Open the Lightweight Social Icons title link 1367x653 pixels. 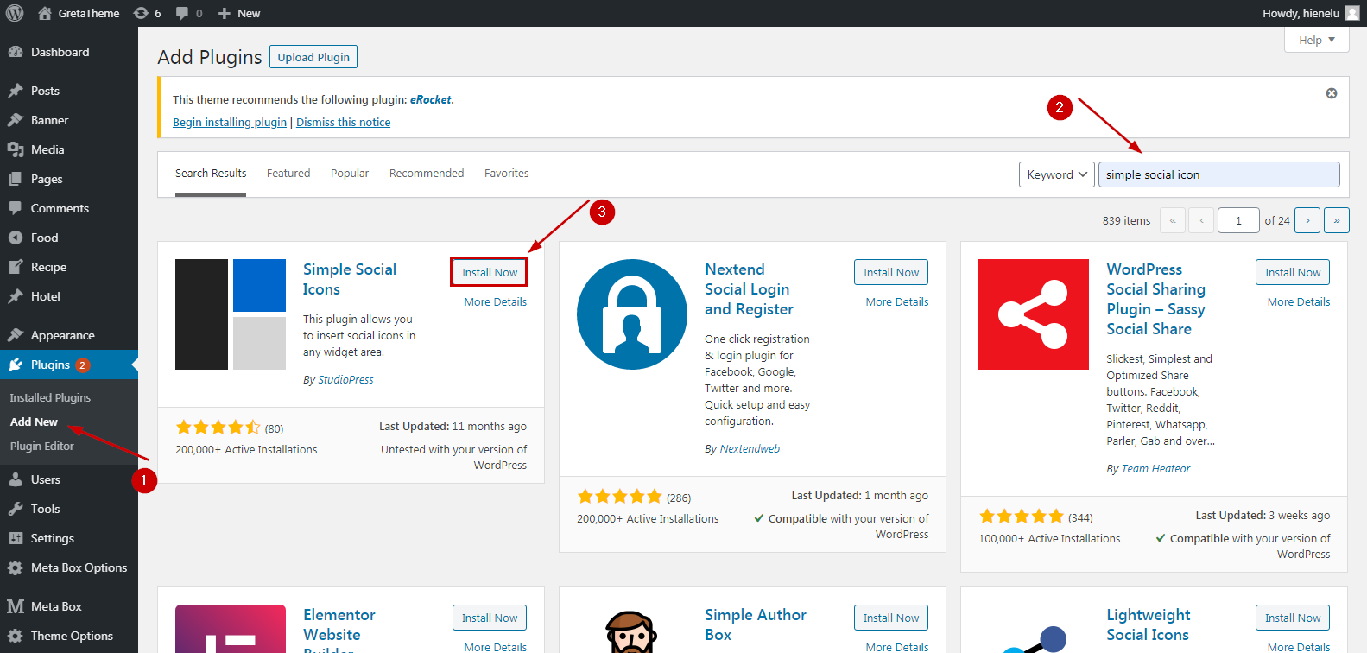click(x=1149, y=624)
